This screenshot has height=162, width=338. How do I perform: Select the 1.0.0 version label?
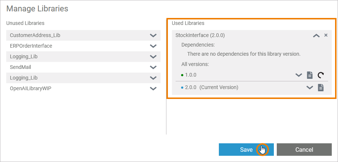click(x=191, y=75)
